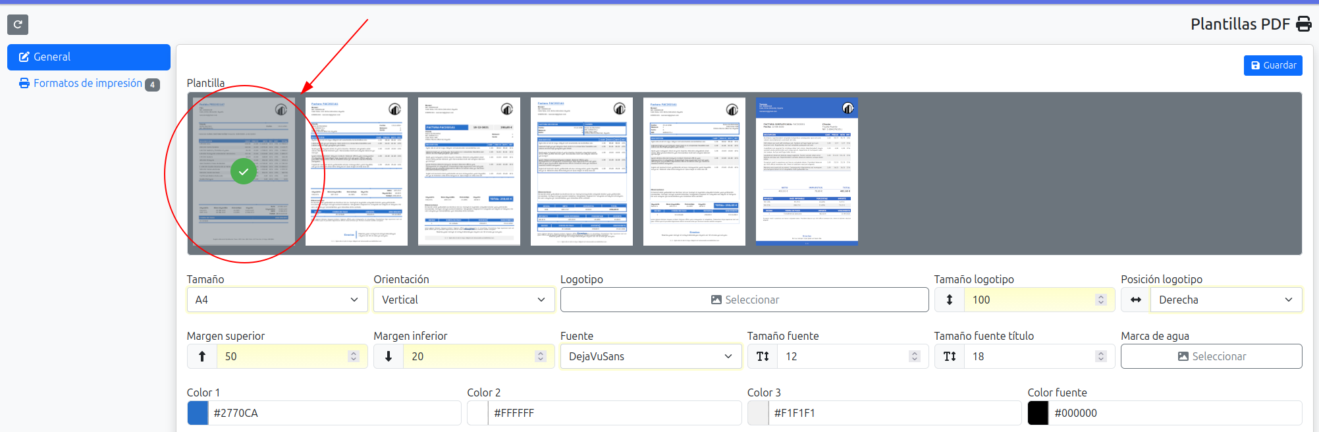Click the green checkmark on the selected template
Image resolution: width=1319 pixels, height=432 pixels.
click(x=244, y=171)
